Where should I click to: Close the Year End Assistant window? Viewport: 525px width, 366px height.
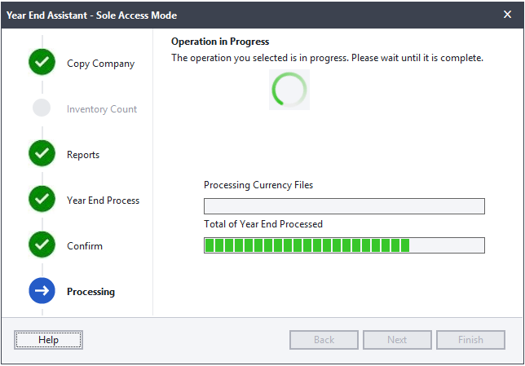tap(507, 15)
